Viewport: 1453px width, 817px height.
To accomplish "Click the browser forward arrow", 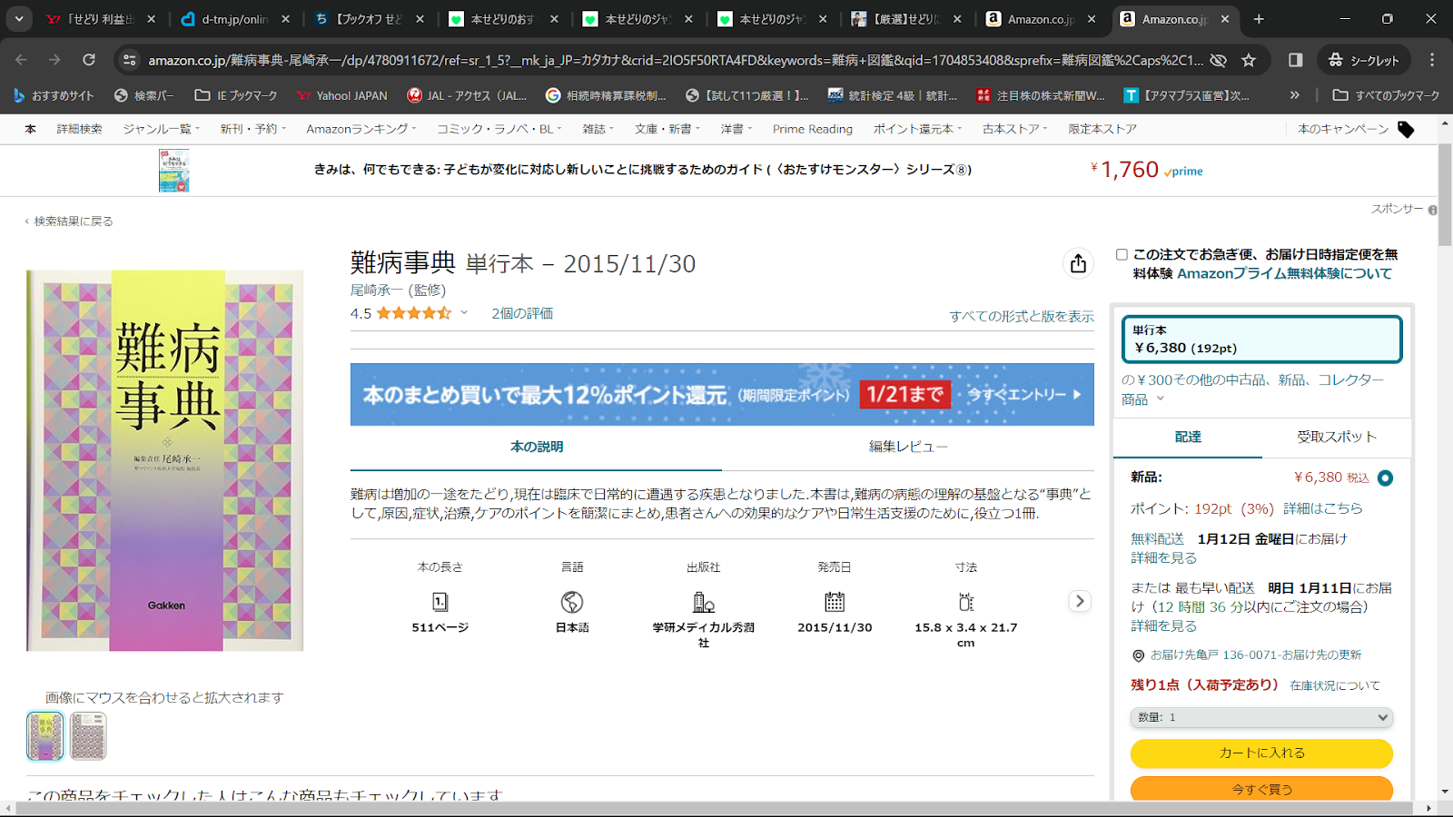I will coord(54,60).
